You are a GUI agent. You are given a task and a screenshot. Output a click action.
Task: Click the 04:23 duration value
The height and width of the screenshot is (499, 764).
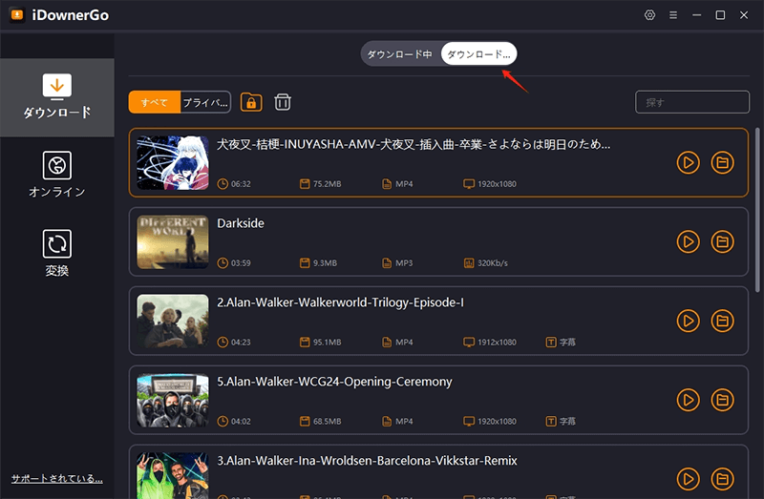pos(241,343)
